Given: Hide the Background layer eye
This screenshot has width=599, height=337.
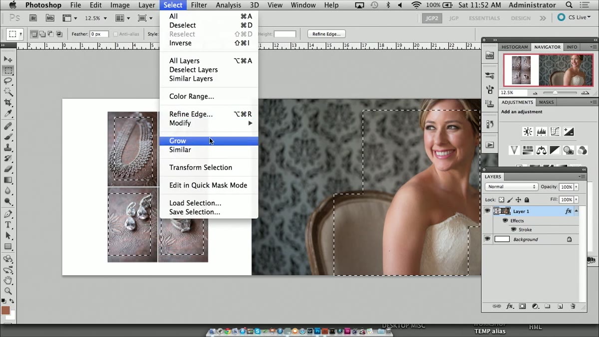Looking at the screenshot, I should coord(488,239).
